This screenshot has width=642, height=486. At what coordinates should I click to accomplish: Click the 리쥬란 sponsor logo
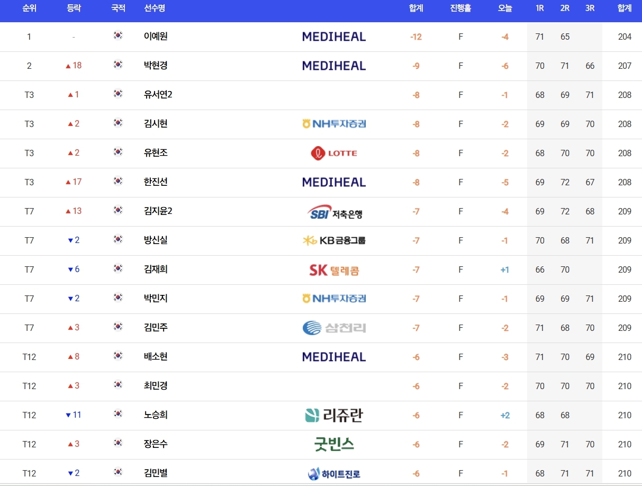tap(334, 416)
